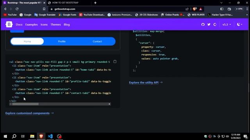The width and height of the screenshot is (250, 140).
Task: Click the share page icon in address bar
Action: point(187,9)
